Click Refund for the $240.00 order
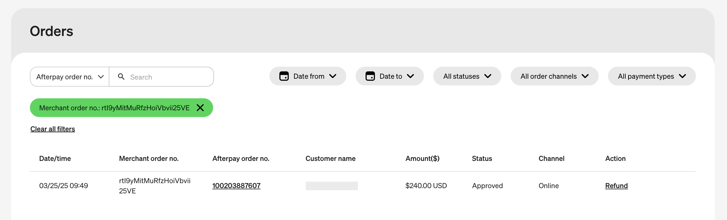The width and height of the screenshot is (727, 220). click(616, 186)
